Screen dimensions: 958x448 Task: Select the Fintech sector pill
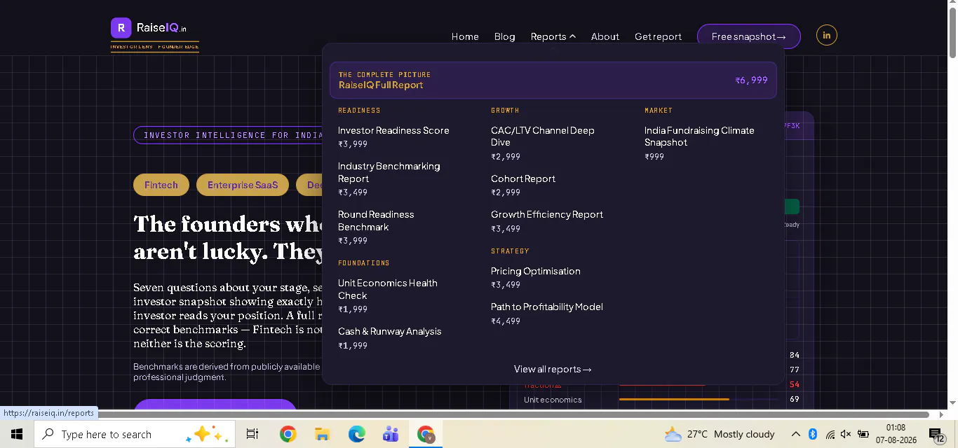pos(161,185)
